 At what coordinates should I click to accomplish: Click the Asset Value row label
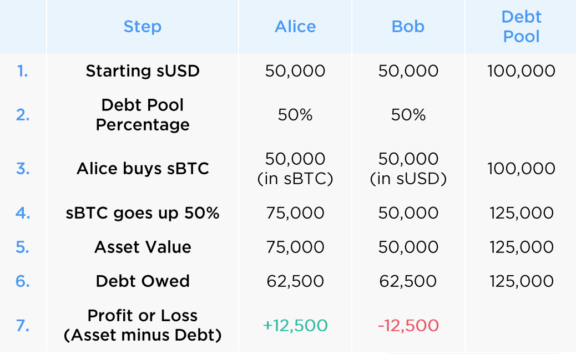143,247
